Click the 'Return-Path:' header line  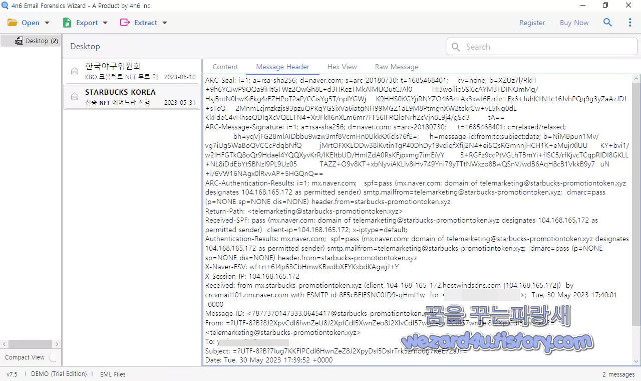coord(304,211)
